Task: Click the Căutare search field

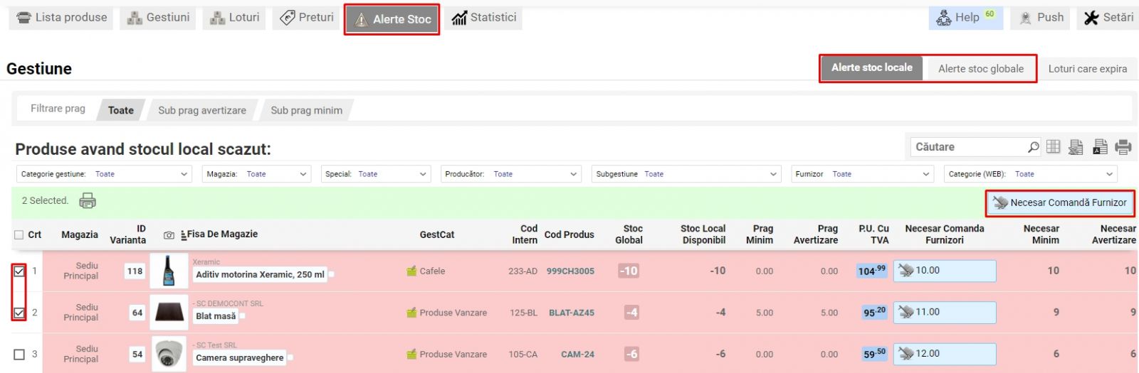Action: pyautogui.click(x=967, y=147)
